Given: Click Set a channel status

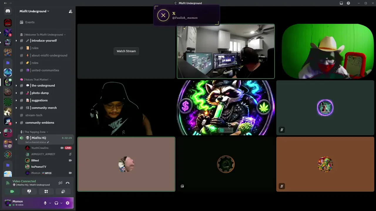Looking at the screenshot, I should [x=36, y=142].
